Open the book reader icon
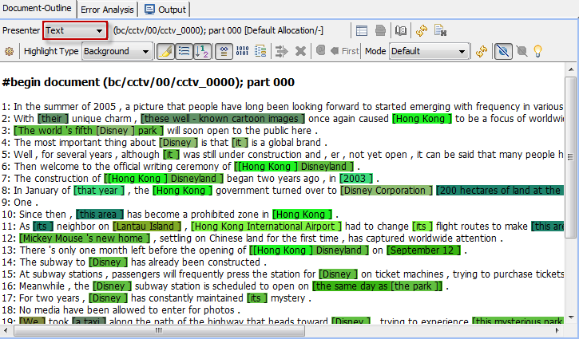Image resolution: width=579 pixels, height=339 pixels. tap(401, 30)
